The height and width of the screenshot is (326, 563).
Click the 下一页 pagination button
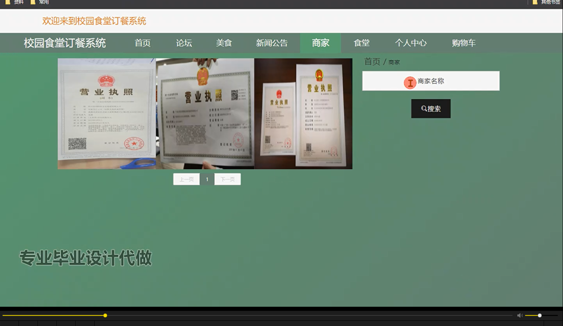pyautogui.click(x=228, y=179)
